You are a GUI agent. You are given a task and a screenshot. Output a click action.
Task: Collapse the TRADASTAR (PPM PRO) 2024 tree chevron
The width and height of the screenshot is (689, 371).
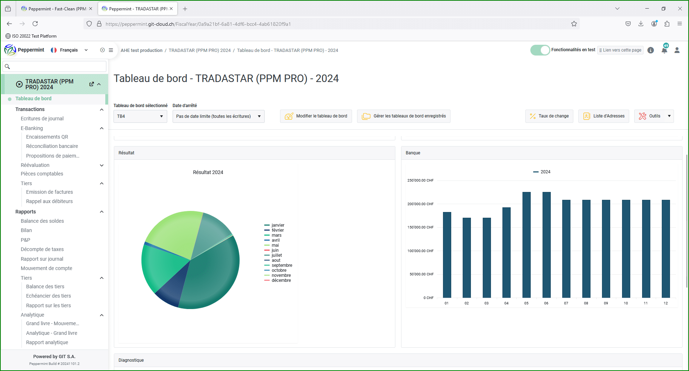coord(99,84)
